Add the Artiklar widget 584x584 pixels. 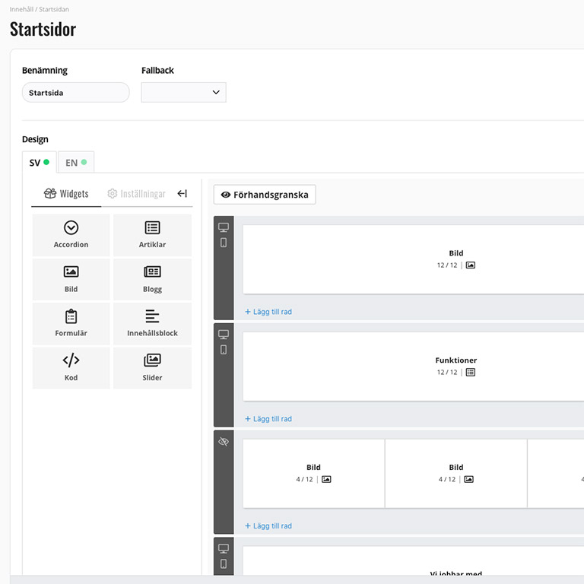152,235
